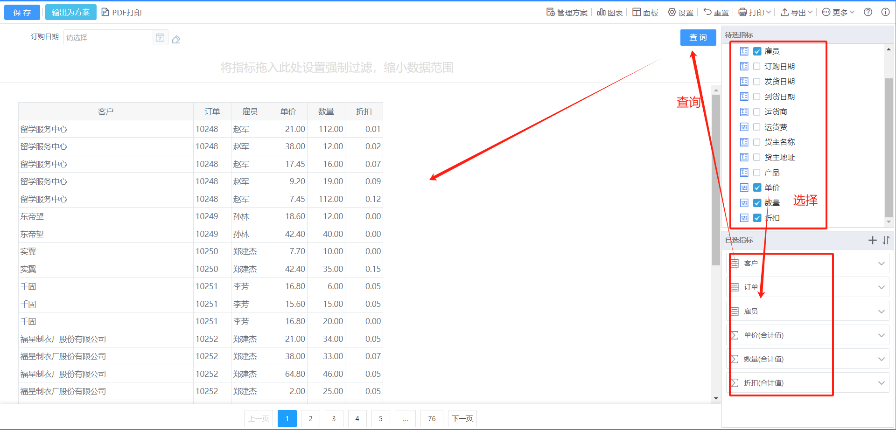Open 管理方案 from toolbar
The width and height of the screenshot is (896, 430).
[x=567, y=13]
